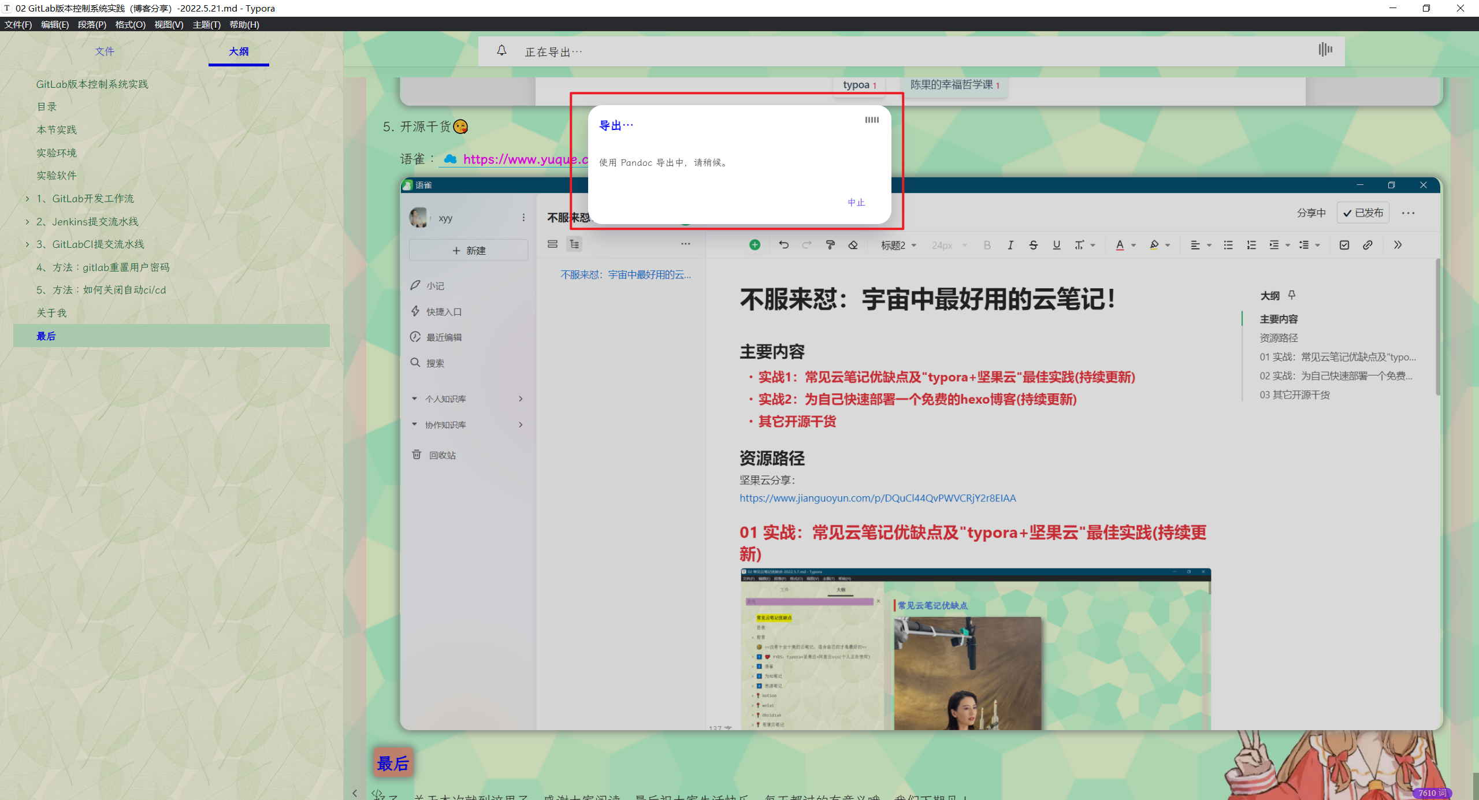Image resolution: width=1479 pixels, height=800 pixels.
Task: Click the insert link icon in 语雀 toolbar
Action: [x=1367, y=245]
